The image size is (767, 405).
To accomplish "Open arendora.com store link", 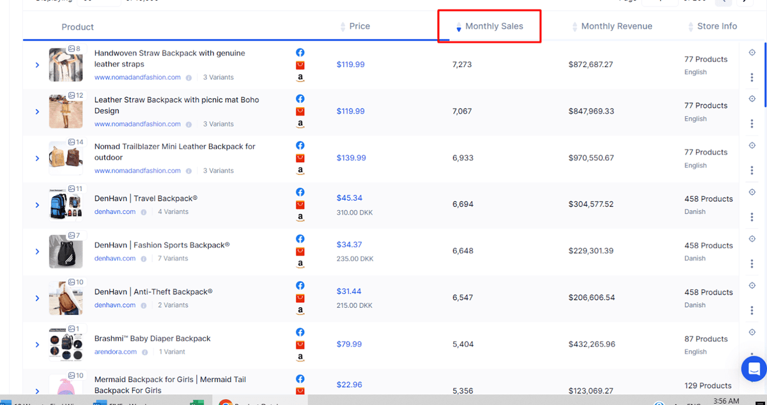I will (x=116, y=351).
